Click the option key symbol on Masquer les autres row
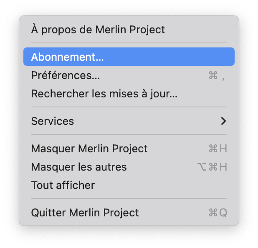The image size is (258, 248). (202, 167)
